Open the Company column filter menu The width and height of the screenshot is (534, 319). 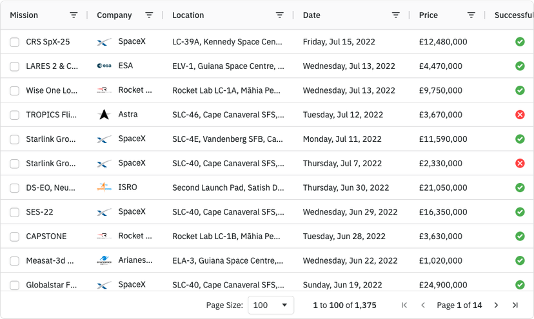point(149,15)
